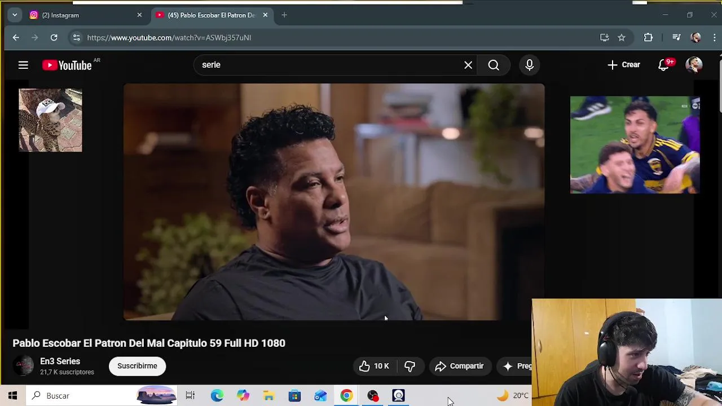
Task: Open the Chrome three-dot menu
Action: [x=715, y=38]
